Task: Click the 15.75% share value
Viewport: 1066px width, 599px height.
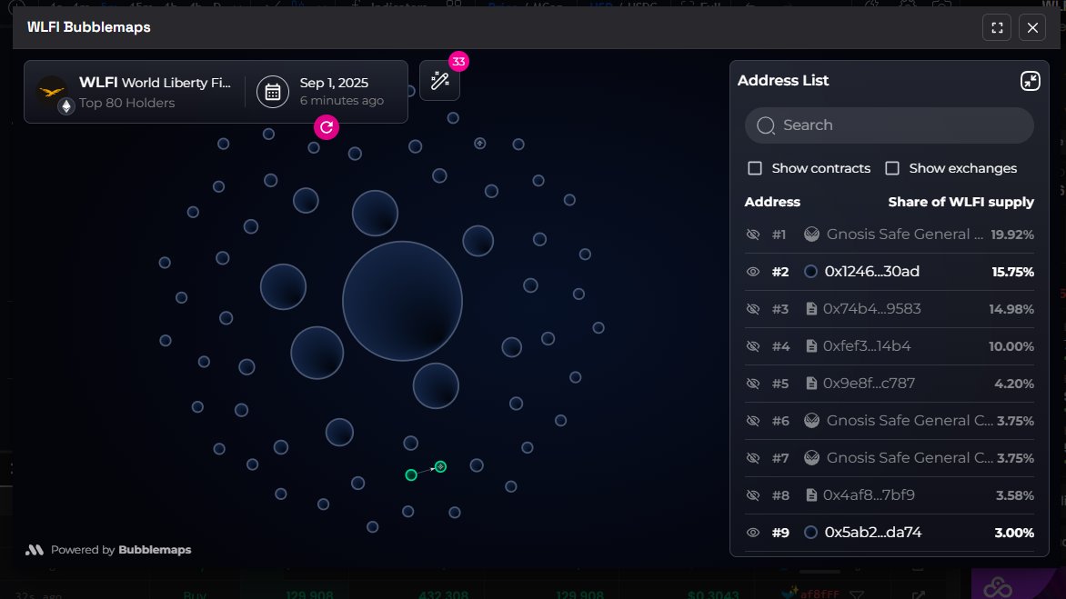Action: pyautogui.click(x=1013, y=273)
